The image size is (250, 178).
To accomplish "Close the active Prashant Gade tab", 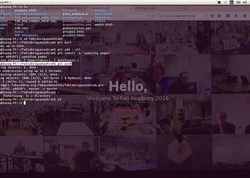I will [131, 8].
